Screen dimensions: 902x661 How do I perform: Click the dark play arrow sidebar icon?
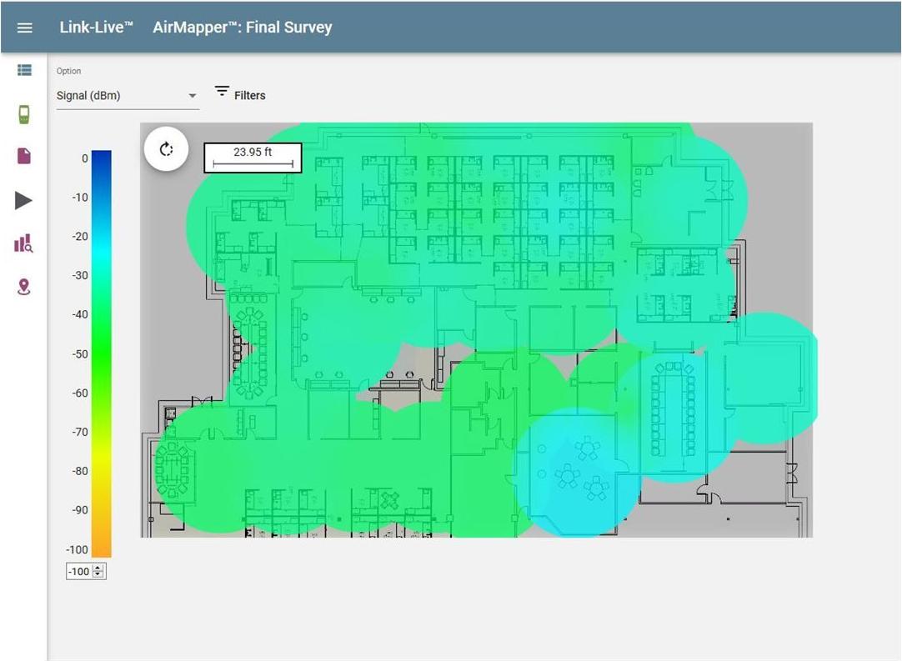24,200
